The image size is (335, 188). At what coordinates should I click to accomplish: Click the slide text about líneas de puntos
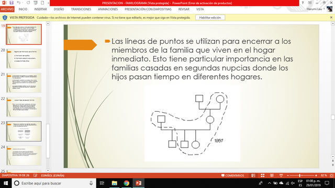pos(202,59)
